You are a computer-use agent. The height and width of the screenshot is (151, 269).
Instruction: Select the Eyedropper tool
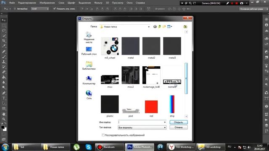[x=4, y=46]
